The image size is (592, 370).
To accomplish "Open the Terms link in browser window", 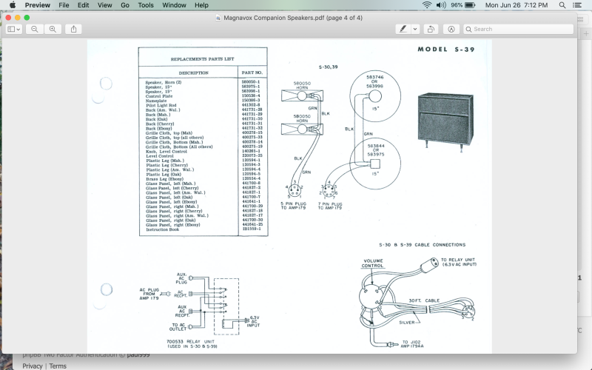I will (58, 366).
